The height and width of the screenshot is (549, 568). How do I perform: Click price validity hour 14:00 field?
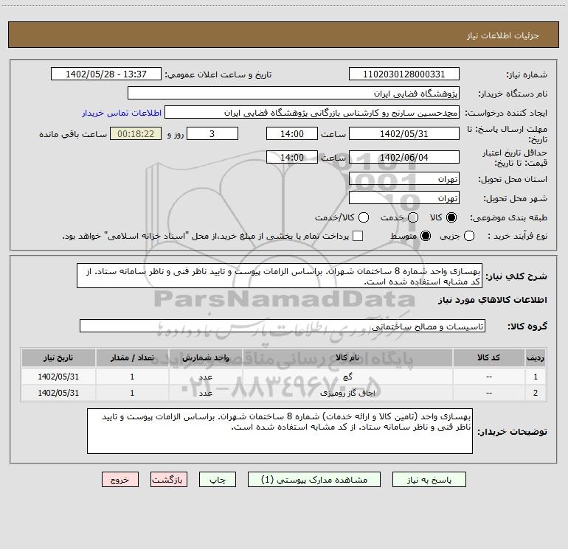pyautogui.click(x=292, y=157)
